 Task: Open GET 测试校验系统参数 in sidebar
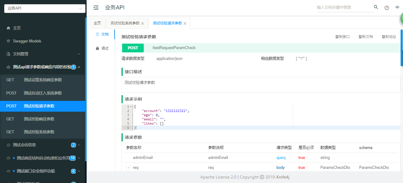43,132
